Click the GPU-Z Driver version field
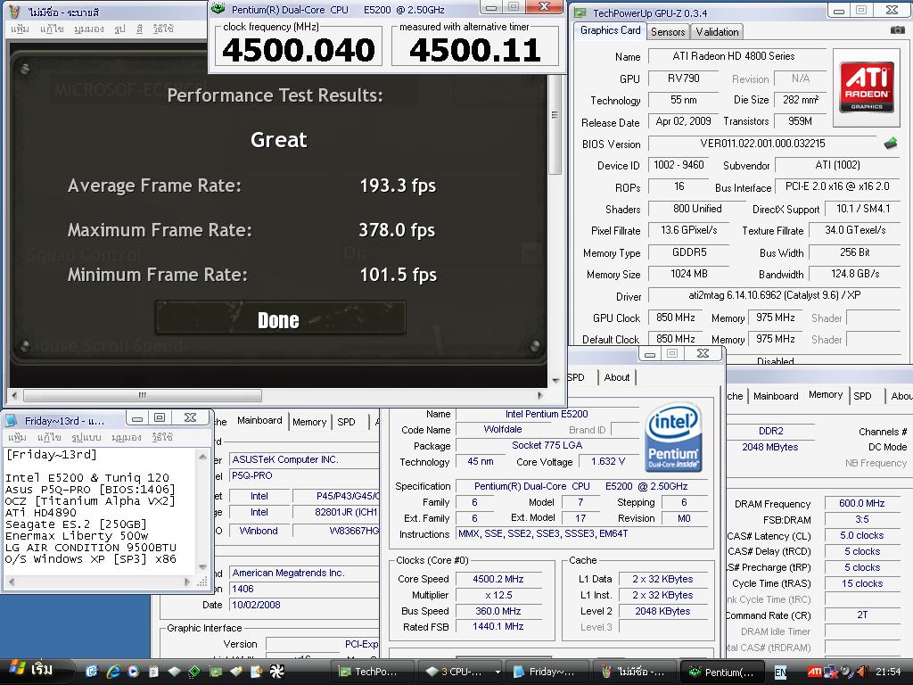 coord(775,295)
